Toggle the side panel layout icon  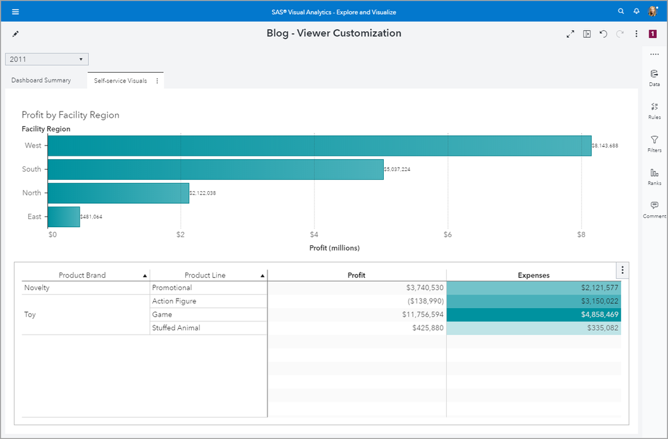click(x=587, y=34)
